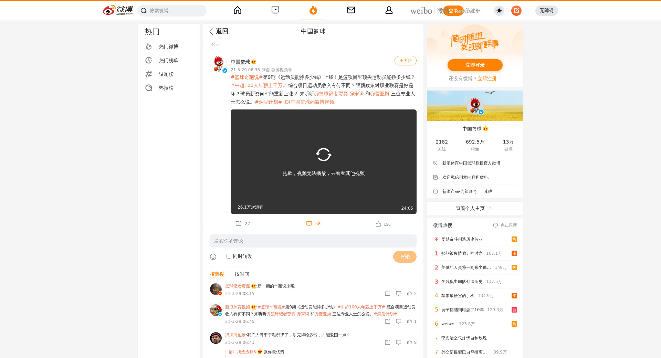The width and height of the screenshot is (661, 358).
Task: Open the messages envelope icon
Action: 351,10
